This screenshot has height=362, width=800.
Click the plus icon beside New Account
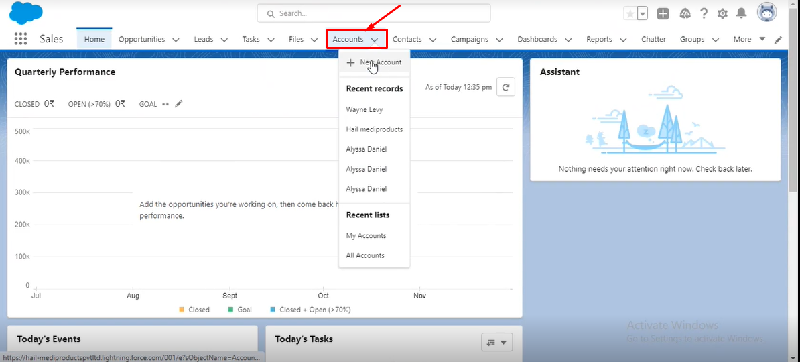[350, 62]
